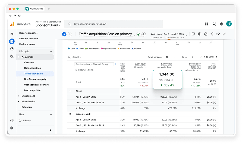Open the Admin gear icon
This screenshot has height=144, width=242.
tap(12, 128)
